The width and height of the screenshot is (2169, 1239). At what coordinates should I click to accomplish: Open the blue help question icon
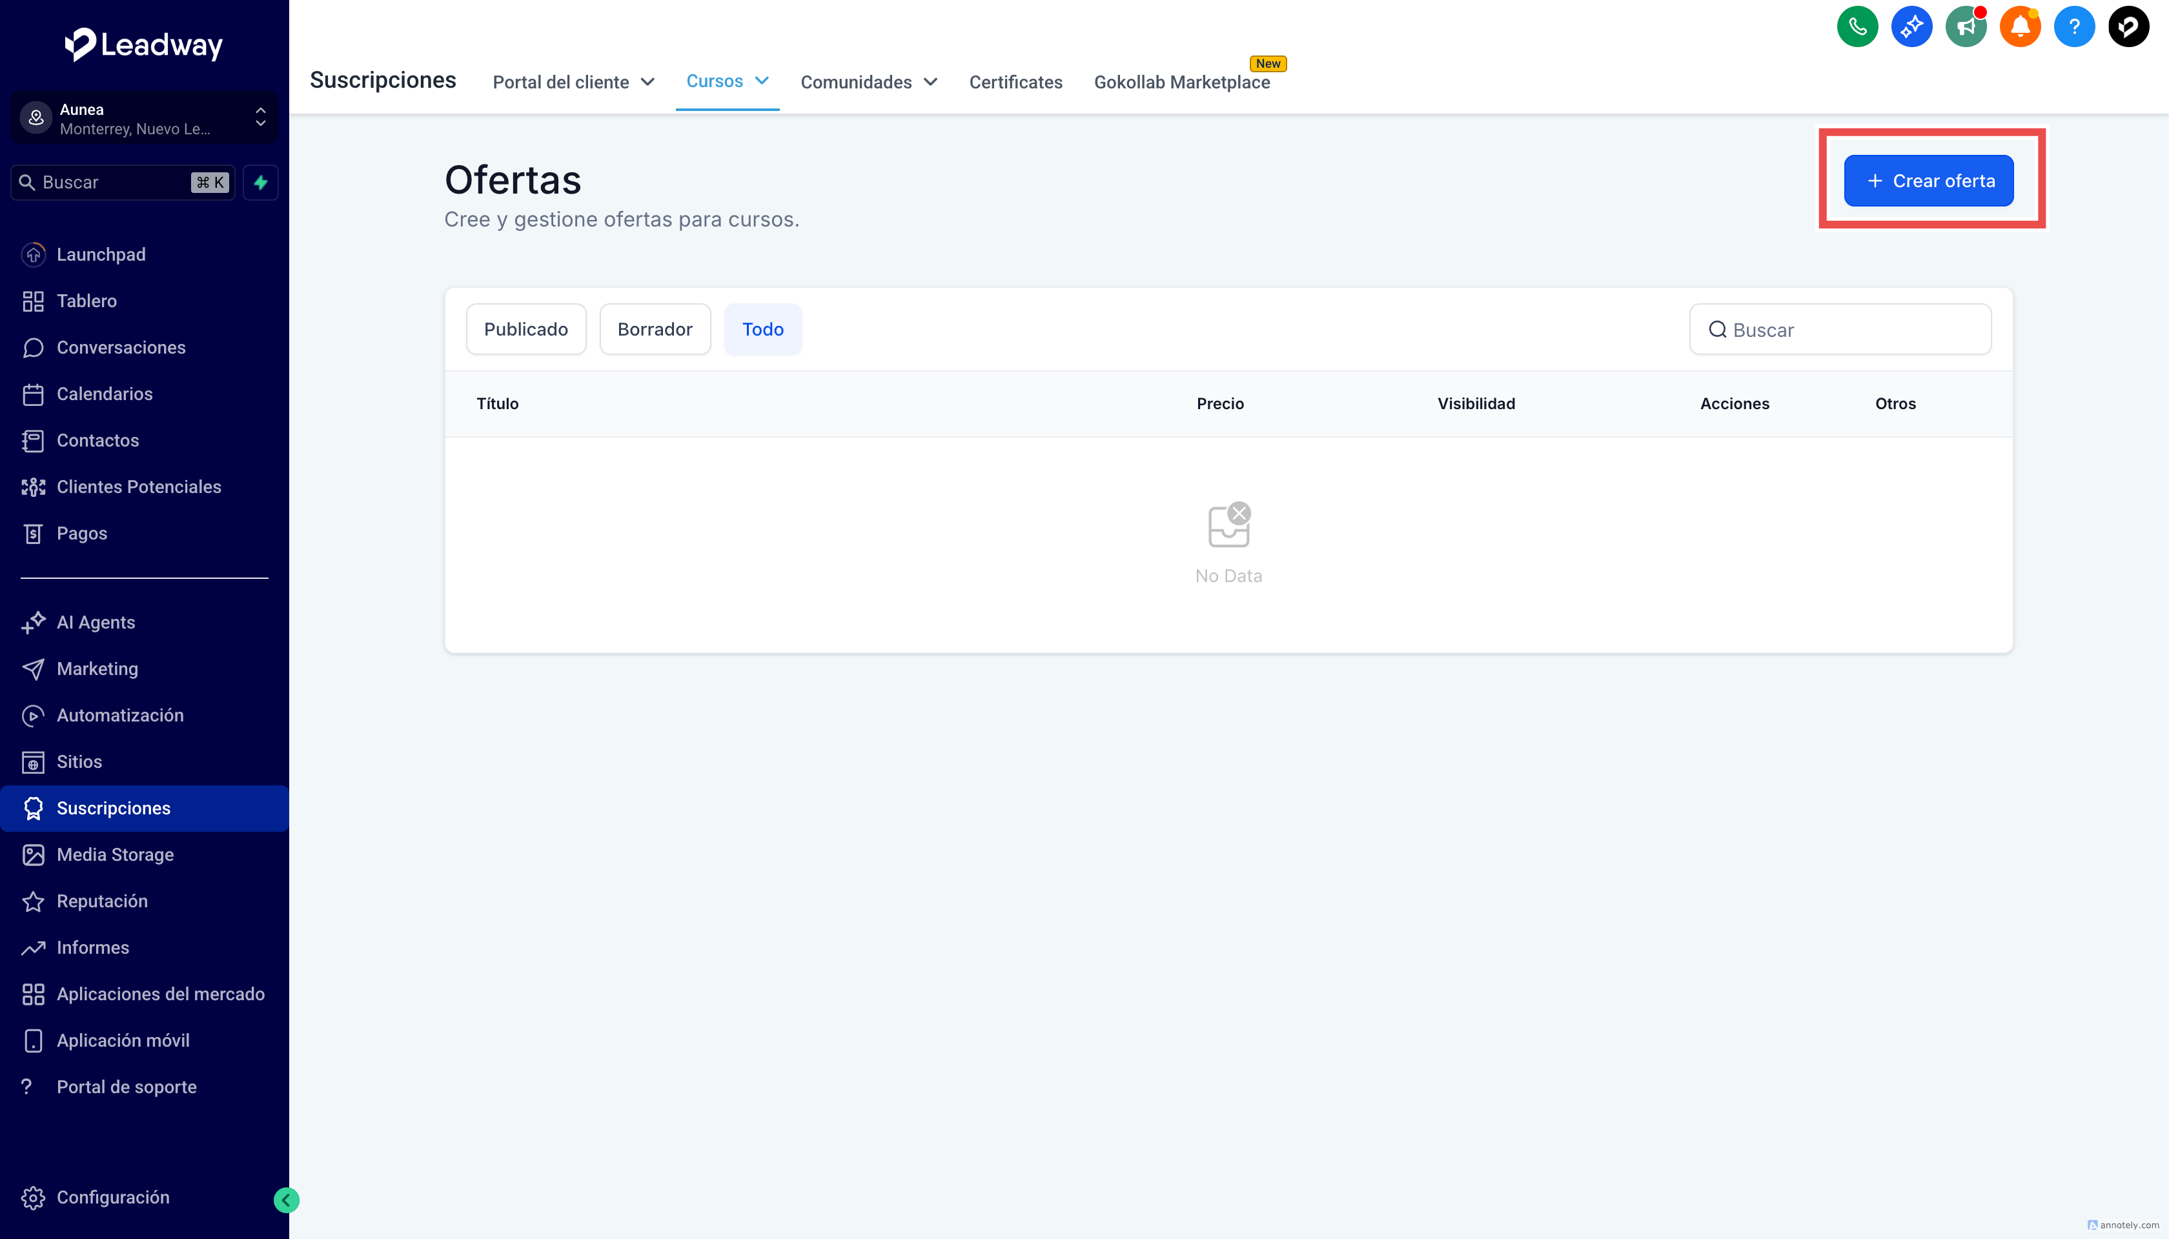point(2073,27)
